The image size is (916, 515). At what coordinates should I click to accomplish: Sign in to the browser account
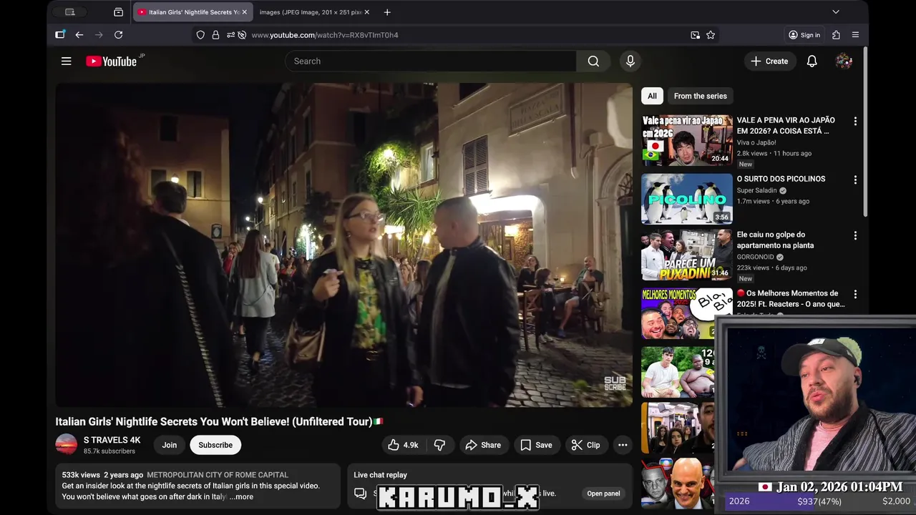(x=804, y=35)
